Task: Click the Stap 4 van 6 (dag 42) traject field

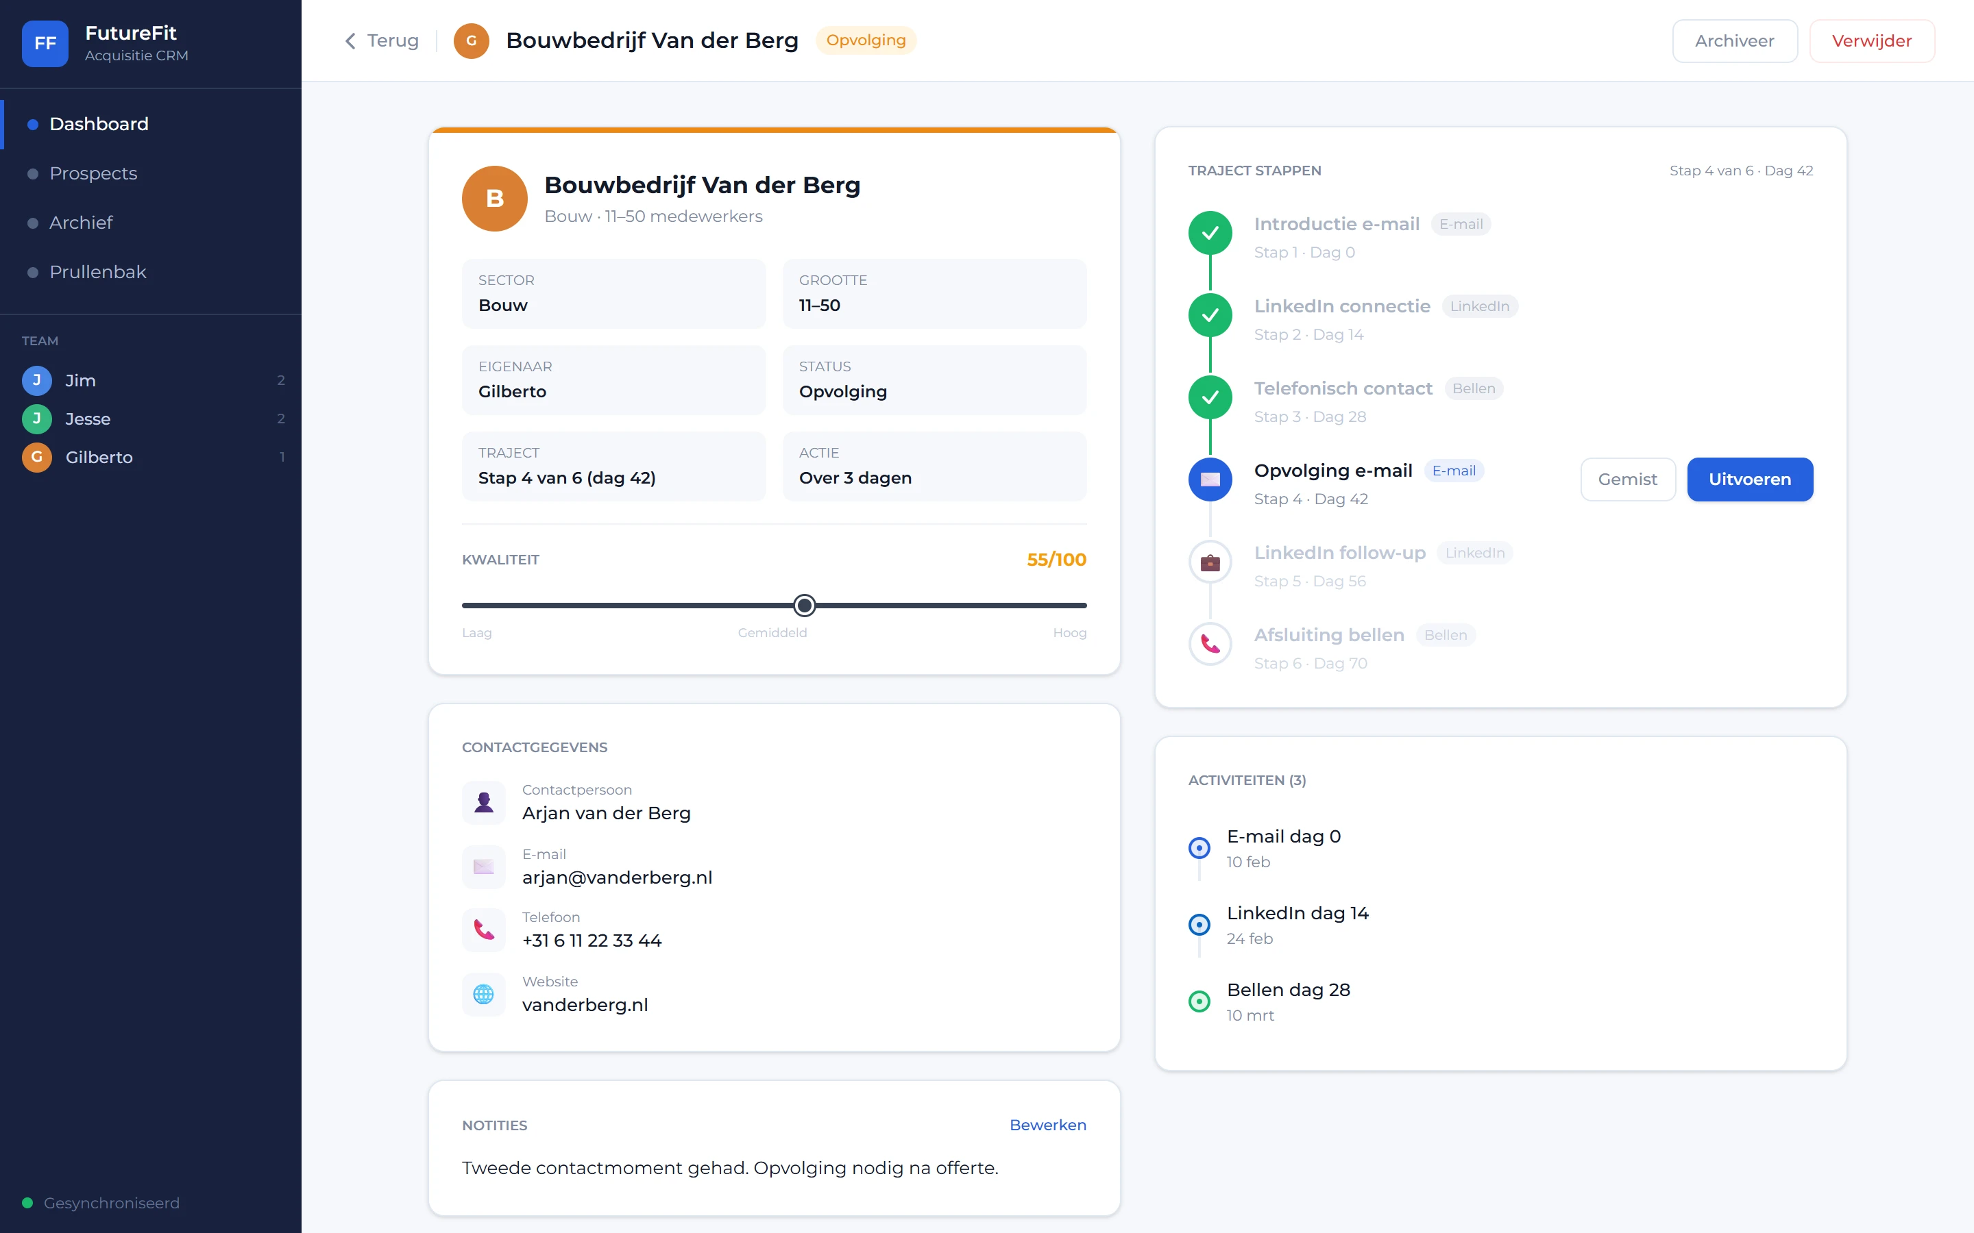Action: point(613,466)
